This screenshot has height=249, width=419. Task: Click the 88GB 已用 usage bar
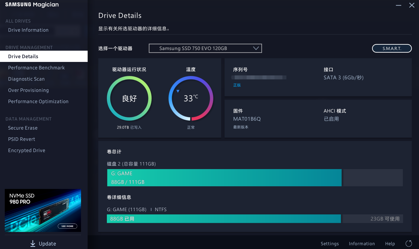(224, 219)
